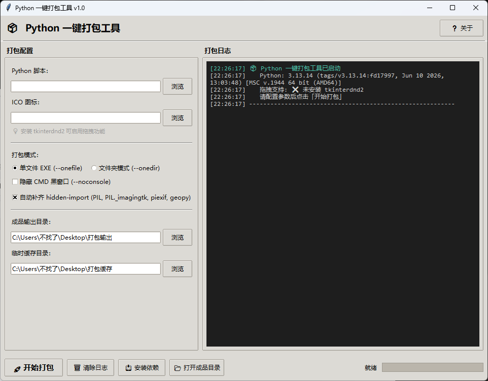
Task: Click the package cube icon beside the title
Action: (x=13, y=28)
